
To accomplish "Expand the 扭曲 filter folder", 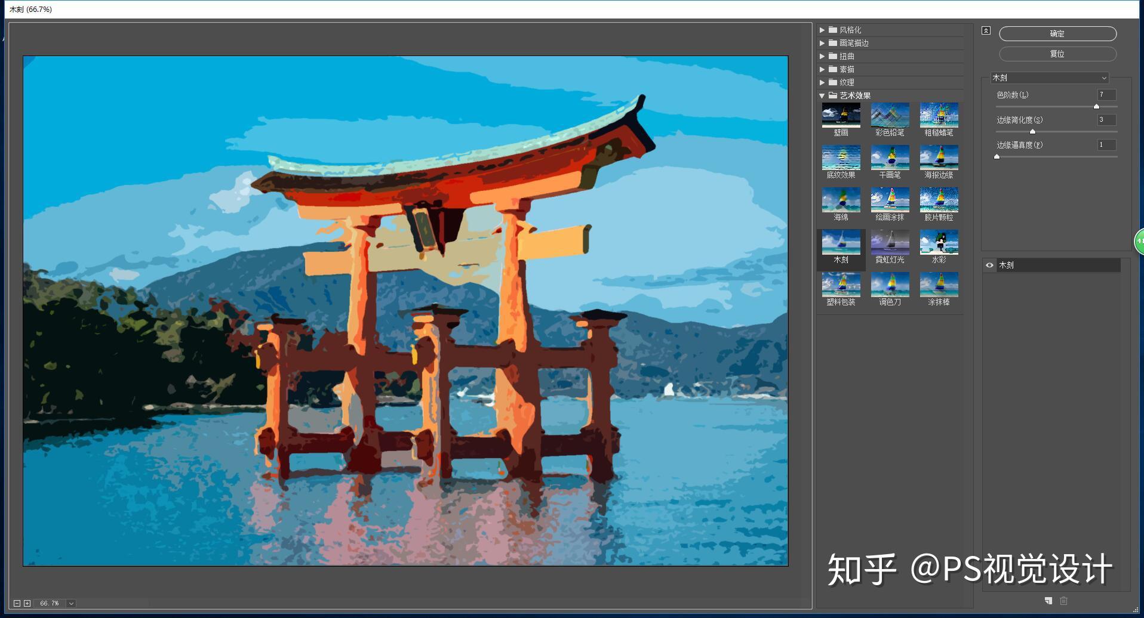I will tap(822, 56).
